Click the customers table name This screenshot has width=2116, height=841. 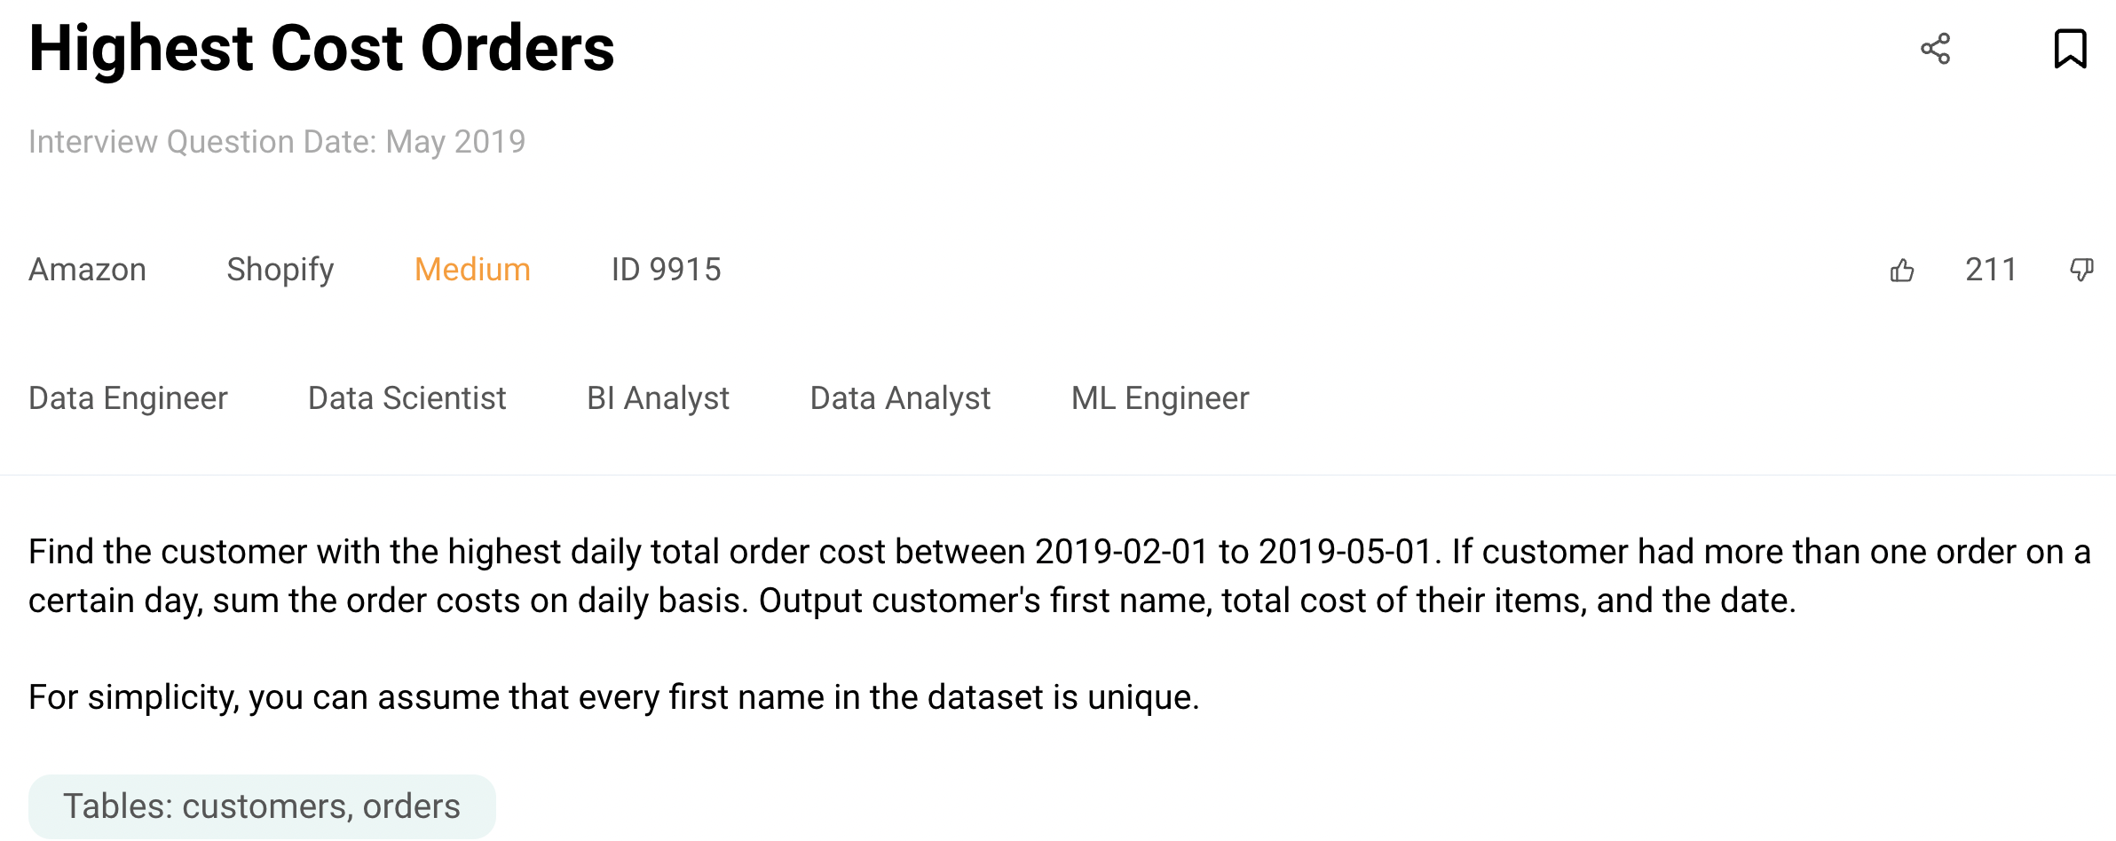coord(264,806)
